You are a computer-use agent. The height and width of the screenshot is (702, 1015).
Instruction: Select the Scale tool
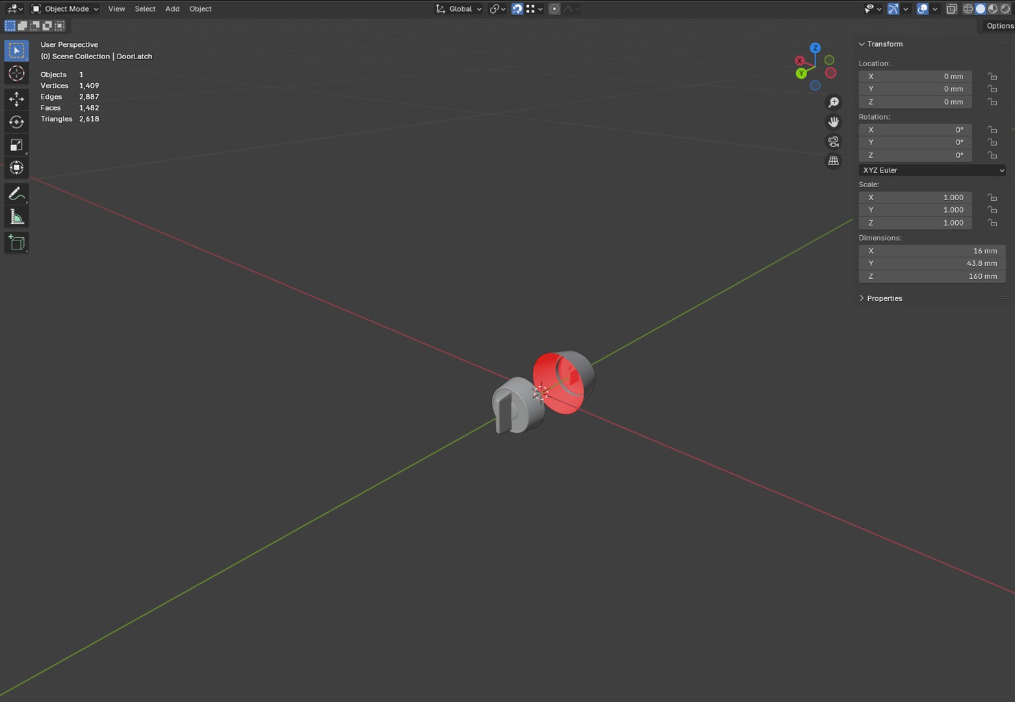coord(16,145)
